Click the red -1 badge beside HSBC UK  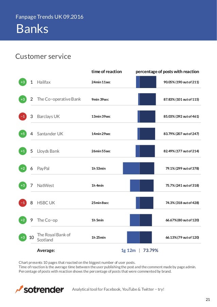23,203
